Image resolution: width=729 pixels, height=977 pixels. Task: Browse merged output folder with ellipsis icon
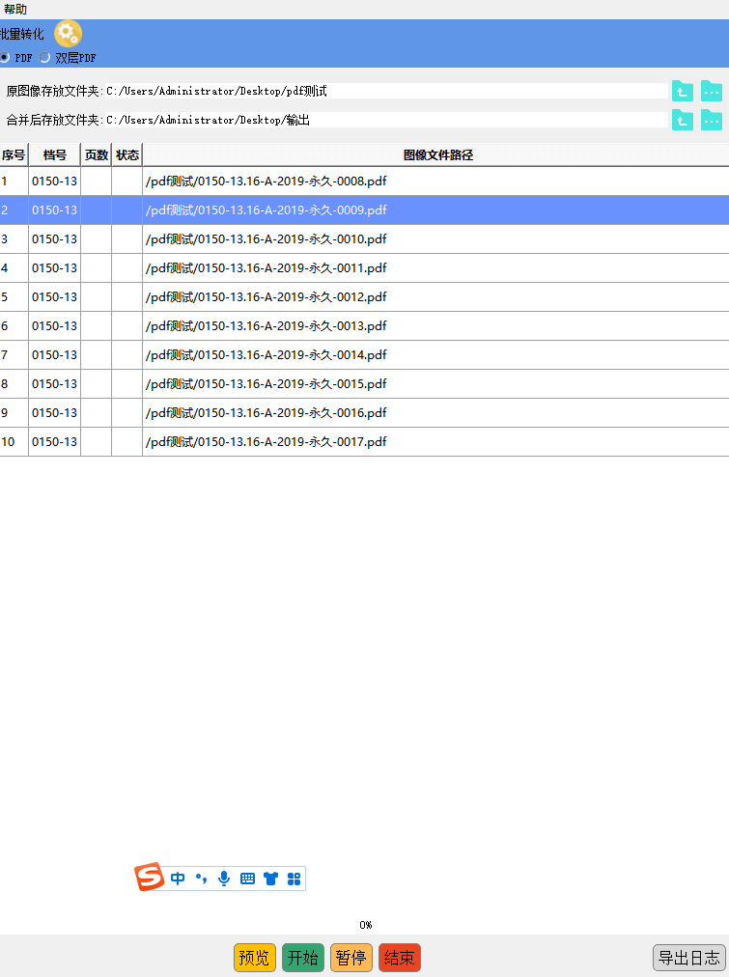(x=712, y=121)
